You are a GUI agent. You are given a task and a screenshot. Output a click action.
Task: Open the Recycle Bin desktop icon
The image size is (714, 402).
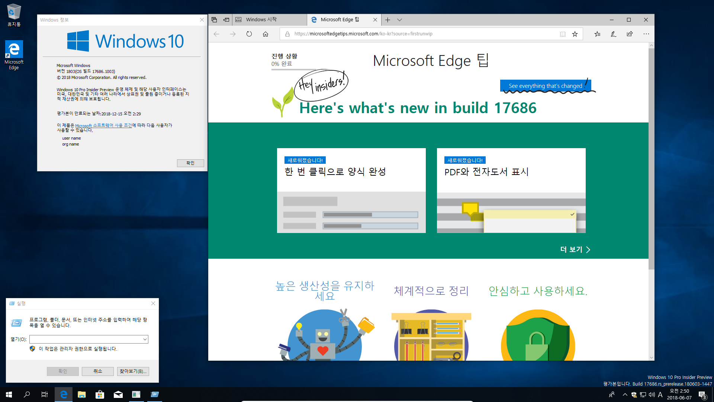(x=14, y=15)
